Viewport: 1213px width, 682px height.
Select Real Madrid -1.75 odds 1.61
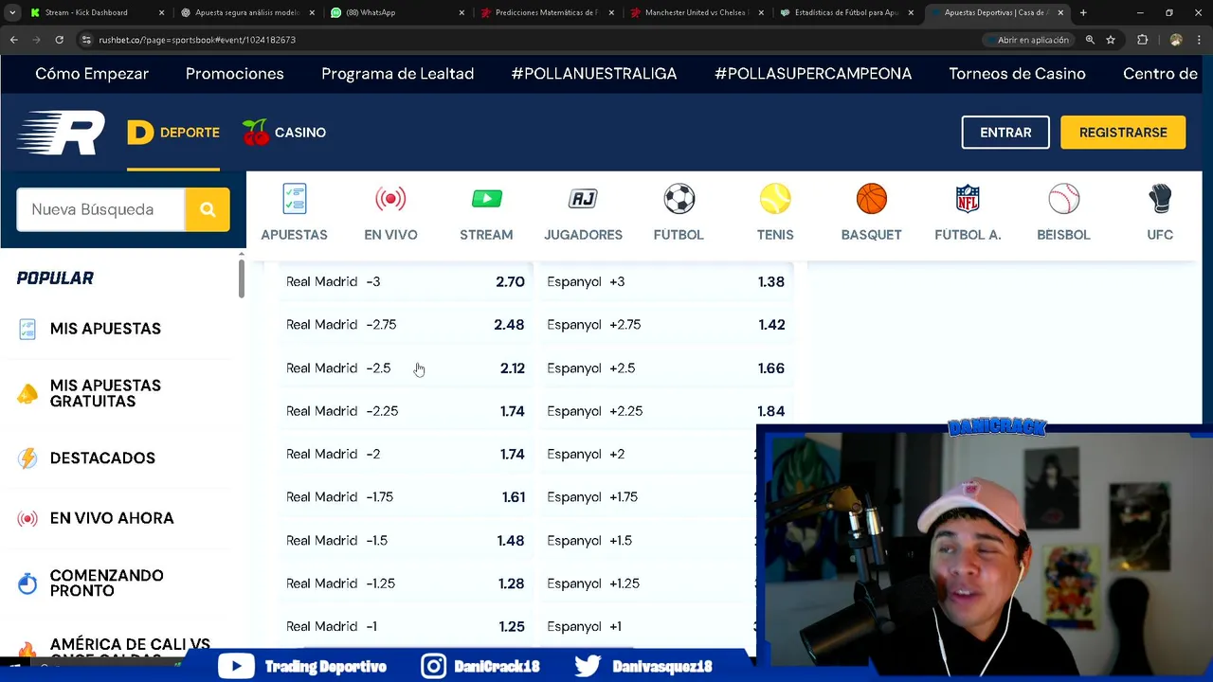point(406,497)
